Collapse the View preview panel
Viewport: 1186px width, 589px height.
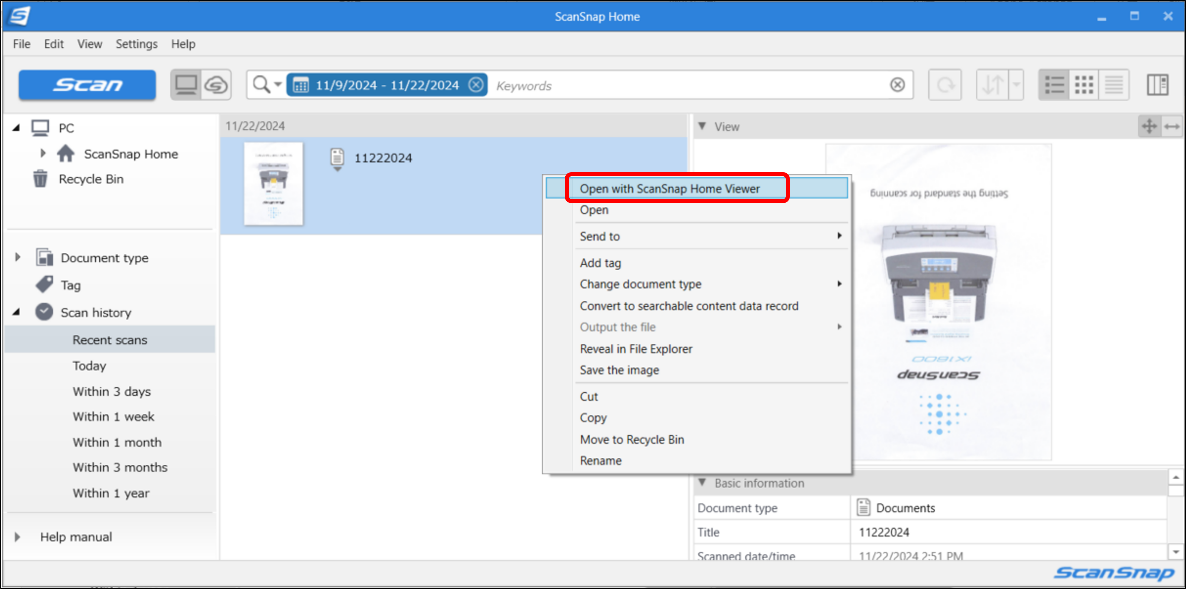702,126
